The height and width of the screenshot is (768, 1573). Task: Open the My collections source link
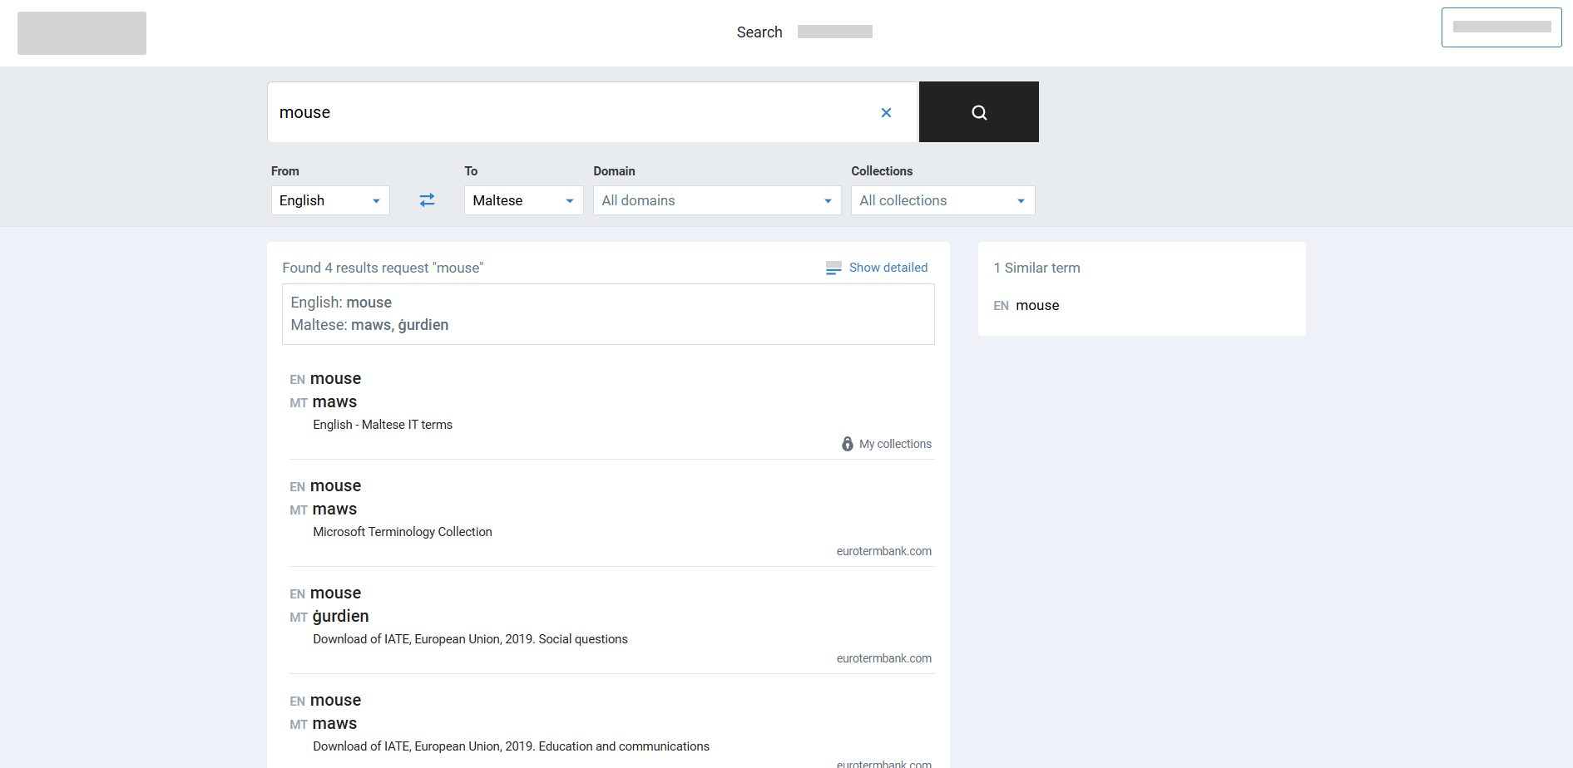pos(895,444)
